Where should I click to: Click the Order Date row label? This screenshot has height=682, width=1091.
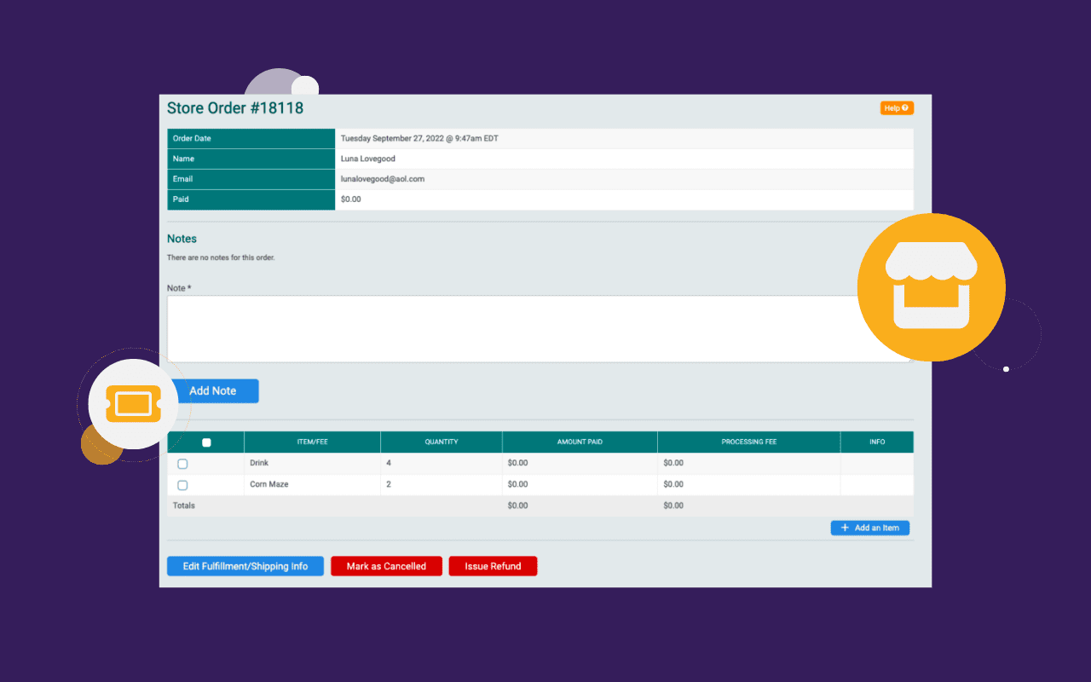[193, 137]
